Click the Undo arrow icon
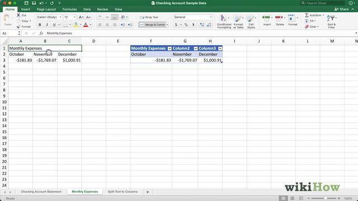The width and height of the screenshot is (358, 201). 41,3
